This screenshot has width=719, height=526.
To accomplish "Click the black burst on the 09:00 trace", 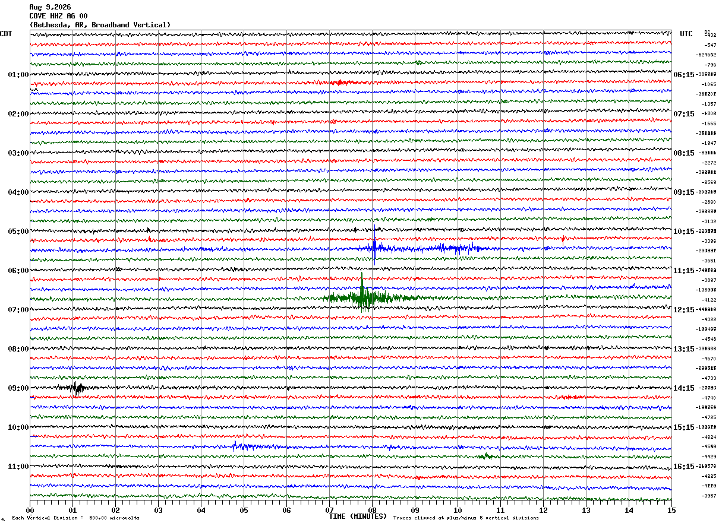I will (x=76, y=389).
